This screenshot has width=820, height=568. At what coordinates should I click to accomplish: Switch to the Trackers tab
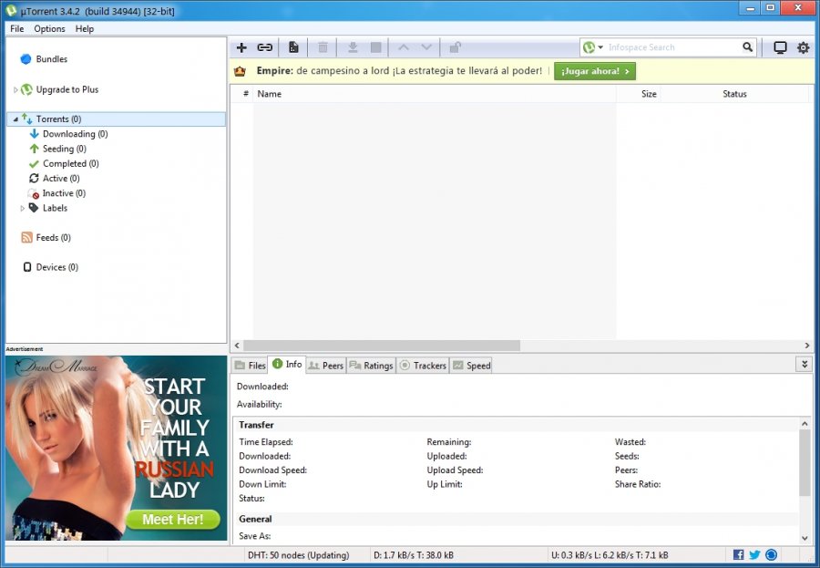(423, 366)
